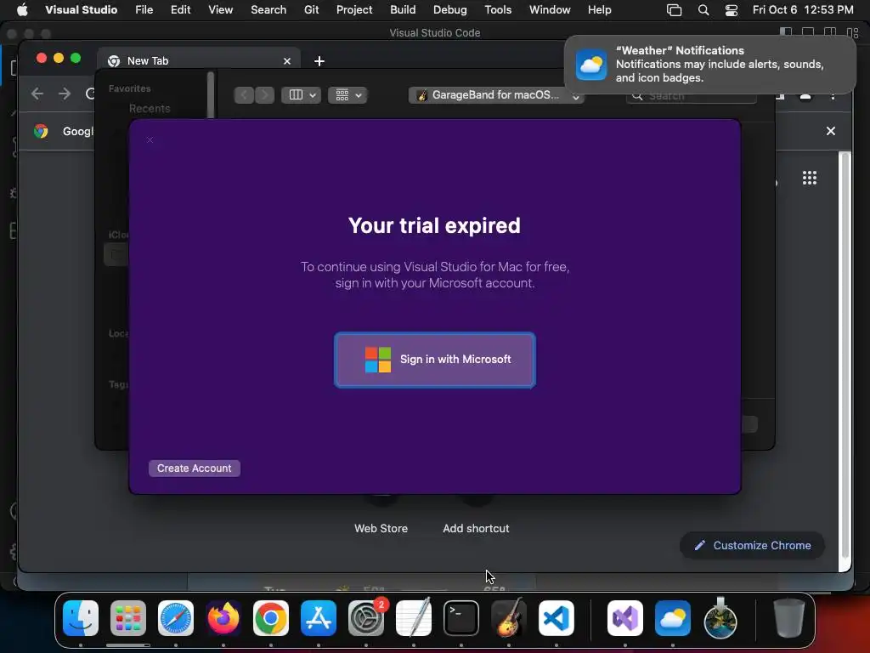Click Sign in with Microsoft button

click(x=434, y=360)
